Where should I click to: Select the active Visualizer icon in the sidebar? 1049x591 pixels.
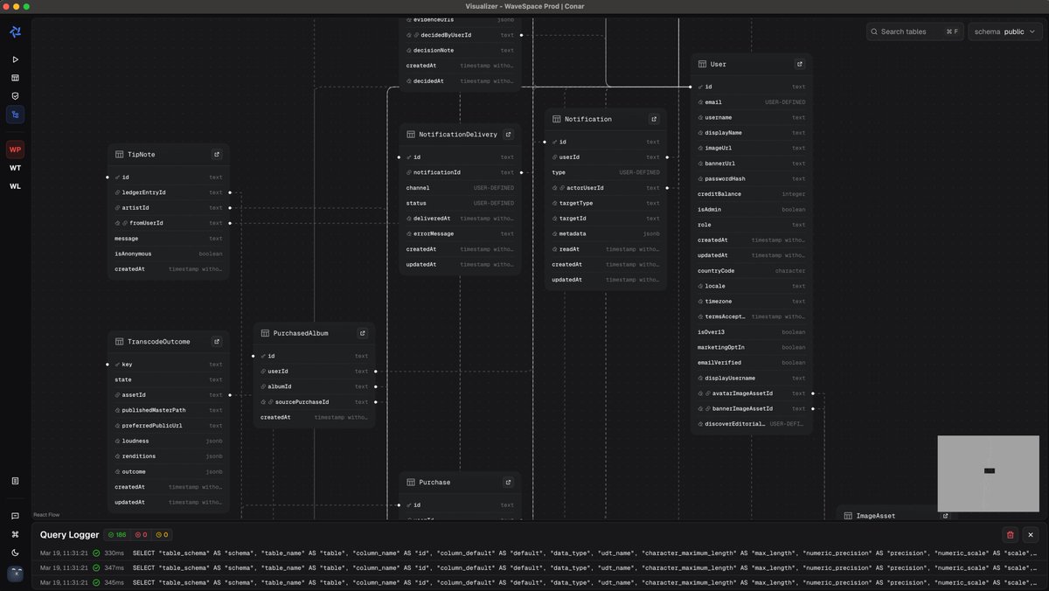click(x=15, y=115)
